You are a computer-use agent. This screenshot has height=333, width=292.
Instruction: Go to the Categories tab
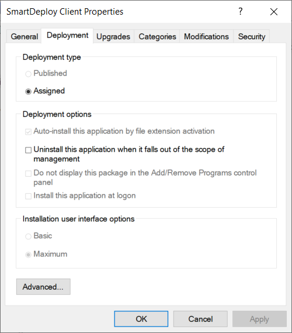157,36
